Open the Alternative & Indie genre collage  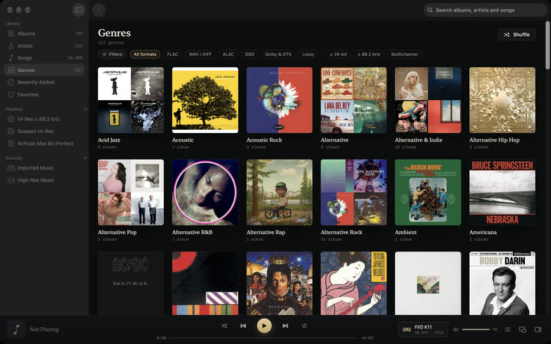428,100
